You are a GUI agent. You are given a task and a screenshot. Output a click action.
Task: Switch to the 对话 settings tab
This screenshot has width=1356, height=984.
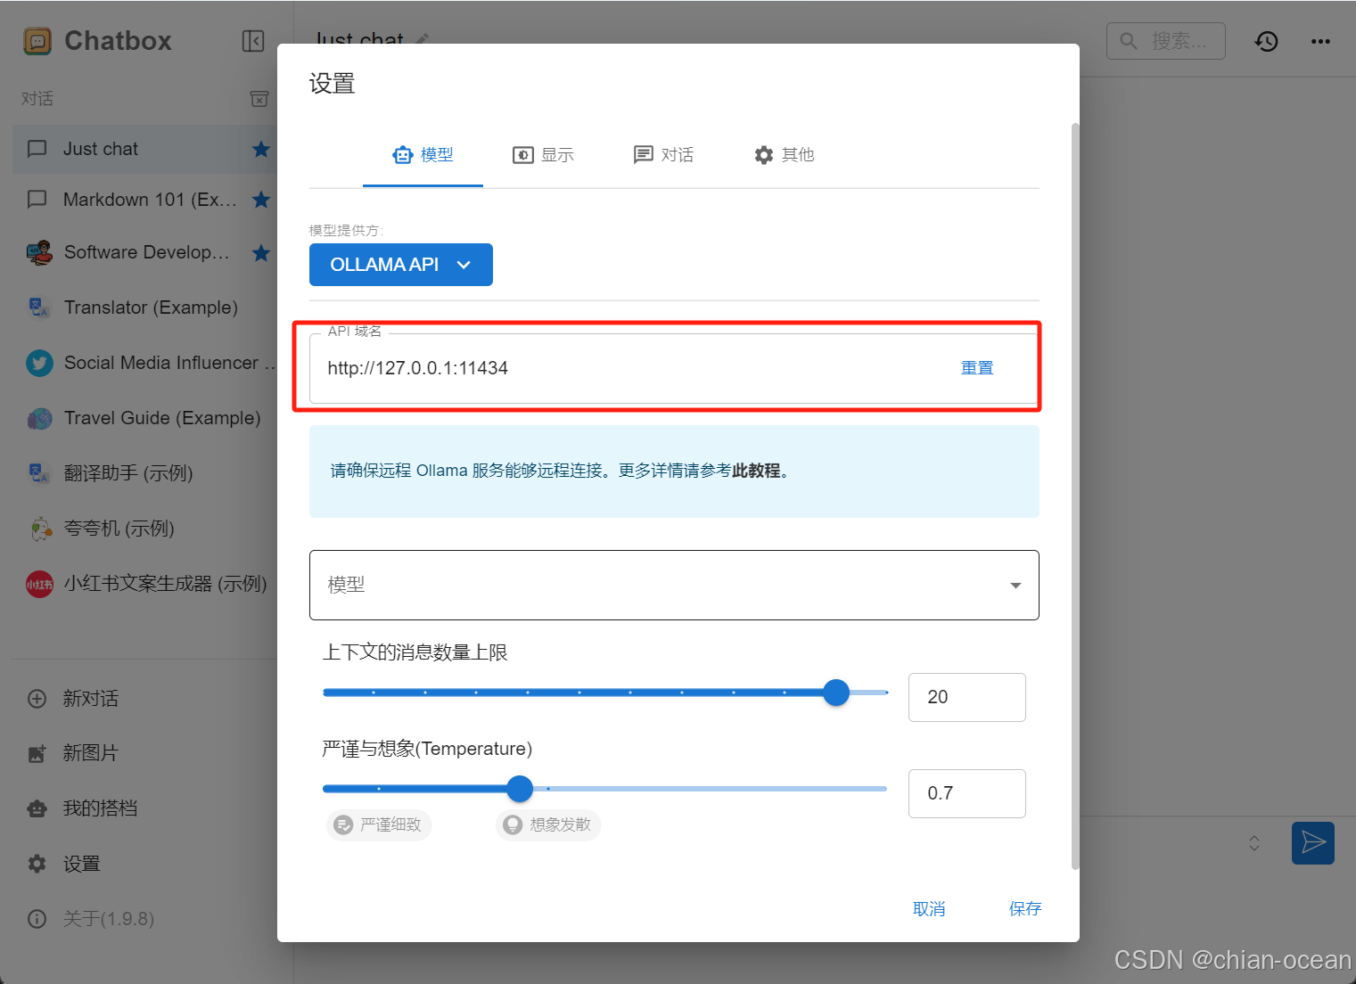coord(663,155)
